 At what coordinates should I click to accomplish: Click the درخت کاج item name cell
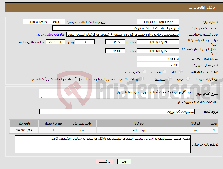pos(139,130)
